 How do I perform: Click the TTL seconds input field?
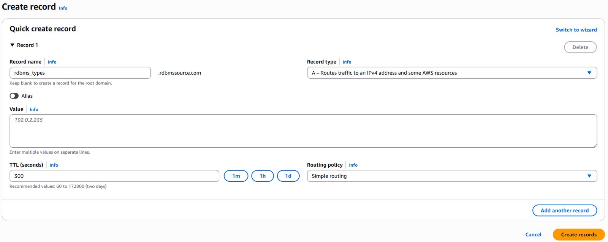114,176
